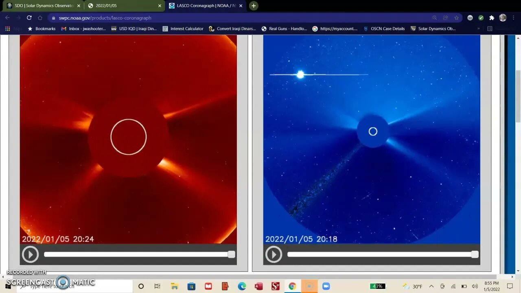The width and height of the screenshot is (521, 293).
Task: Open the USD IQD Iraqi Dinar bookmark
Action: 134,29
